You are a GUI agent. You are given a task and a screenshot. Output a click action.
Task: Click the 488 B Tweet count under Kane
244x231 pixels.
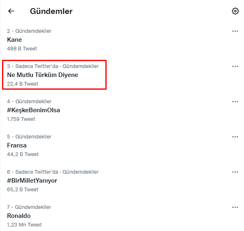pyautogui.click(x=22, y=49)
